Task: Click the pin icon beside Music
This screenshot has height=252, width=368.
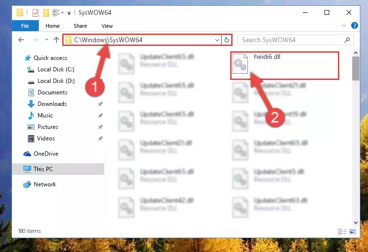Action: [100, 115]
